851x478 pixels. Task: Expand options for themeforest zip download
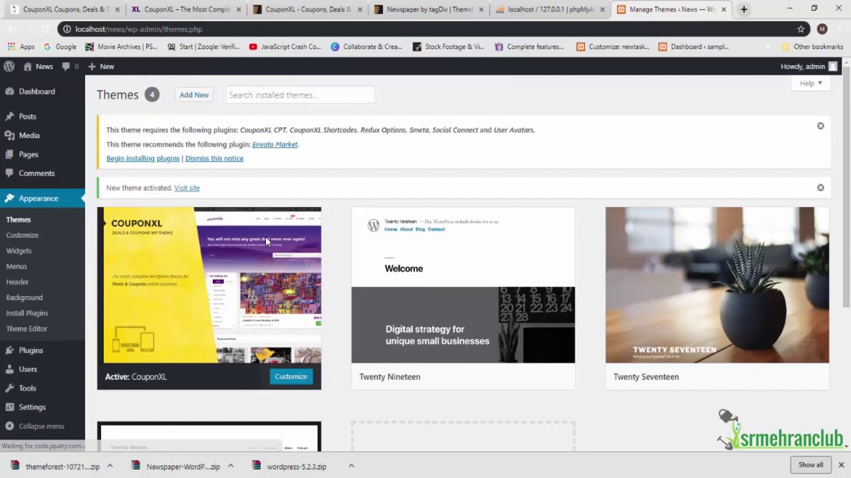coord(110,466)
